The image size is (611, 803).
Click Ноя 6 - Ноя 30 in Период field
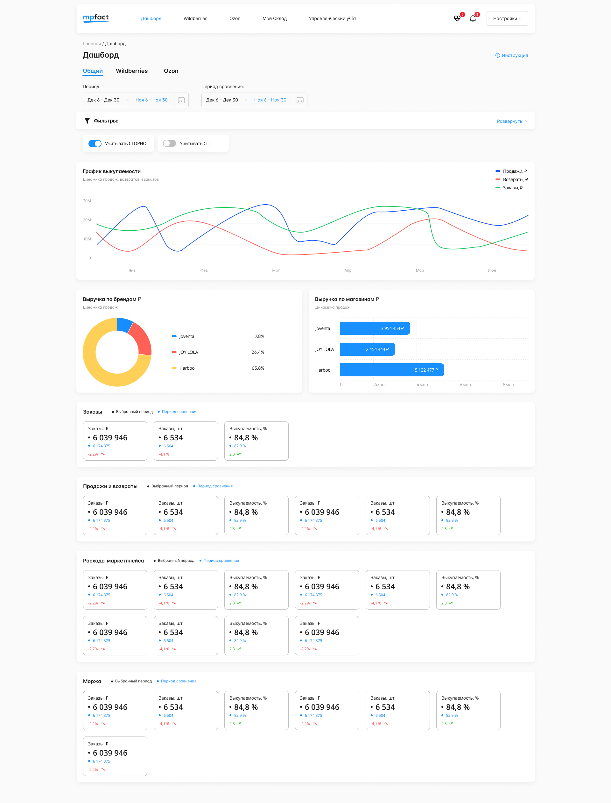coord(151,100)
